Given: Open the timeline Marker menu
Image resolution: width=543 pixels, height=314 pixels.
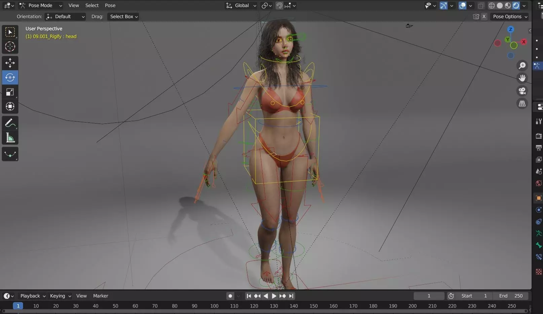Looking at the screenshot, I should pos(101,296).
